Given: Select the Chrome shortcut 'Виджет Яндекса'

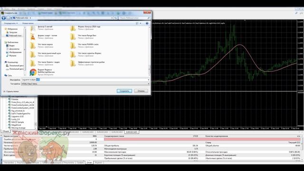Looking at the screenshot, I should pos(42,72).
